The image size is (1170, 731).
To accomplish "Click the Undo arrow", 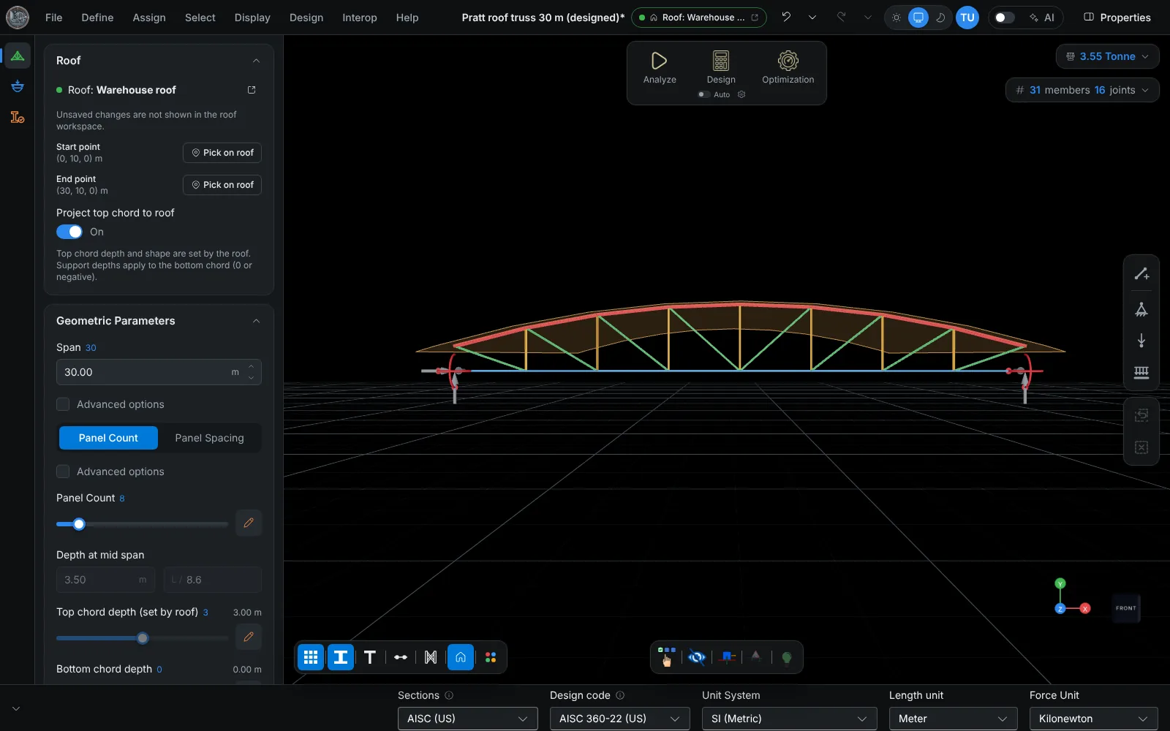I will point(786,17).
